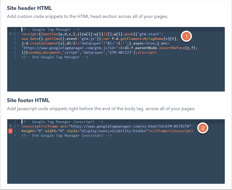The height and width of the screenshot is (190, 232).
Task: Click the 'Add custom code snippets' description text
Action: coord(88,17)
